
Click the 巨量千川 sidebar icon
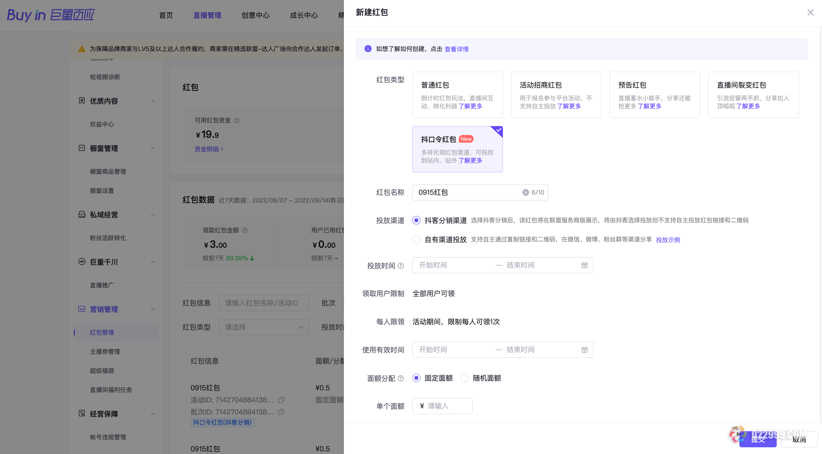(82, 262)
